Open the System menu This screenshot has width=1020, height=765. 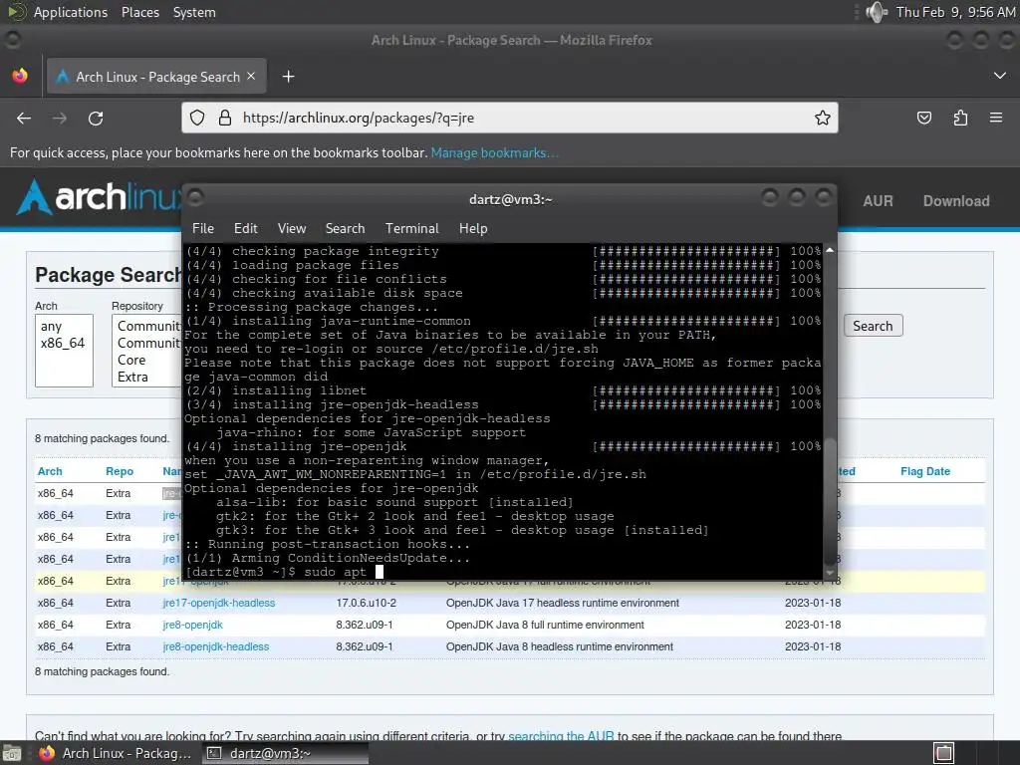coord(194,12)
